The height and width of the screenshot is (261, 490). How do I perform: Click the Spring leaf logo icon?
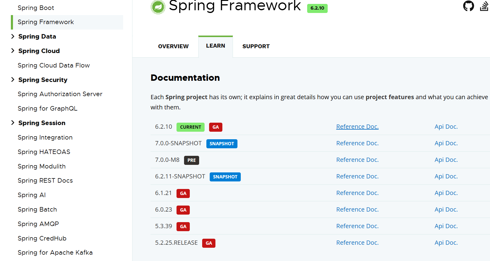click(158, 7)
